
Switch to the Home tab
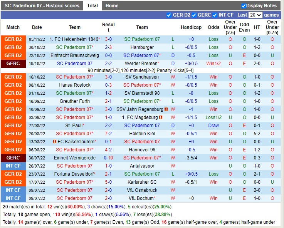coord(112,6)
